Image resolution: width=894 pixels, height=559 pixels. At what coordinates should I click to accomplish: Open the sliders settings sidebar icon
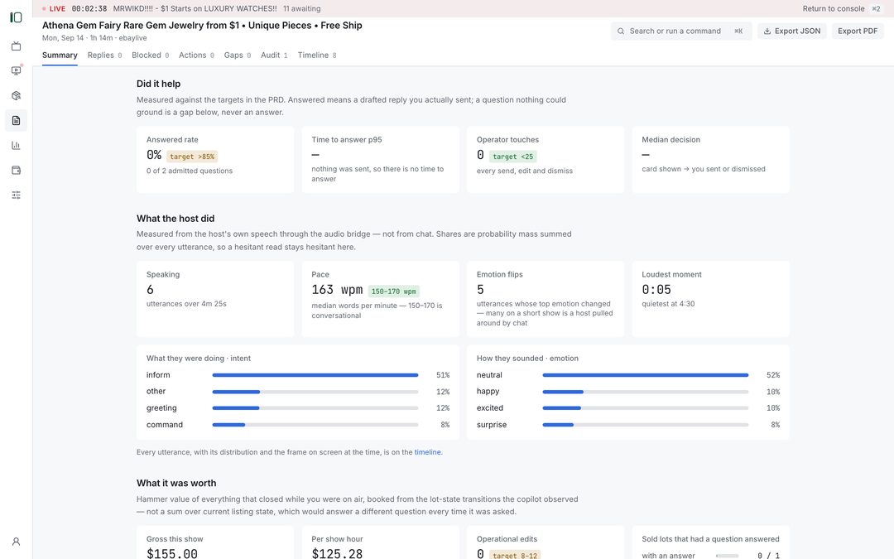(x=16, y=195)
